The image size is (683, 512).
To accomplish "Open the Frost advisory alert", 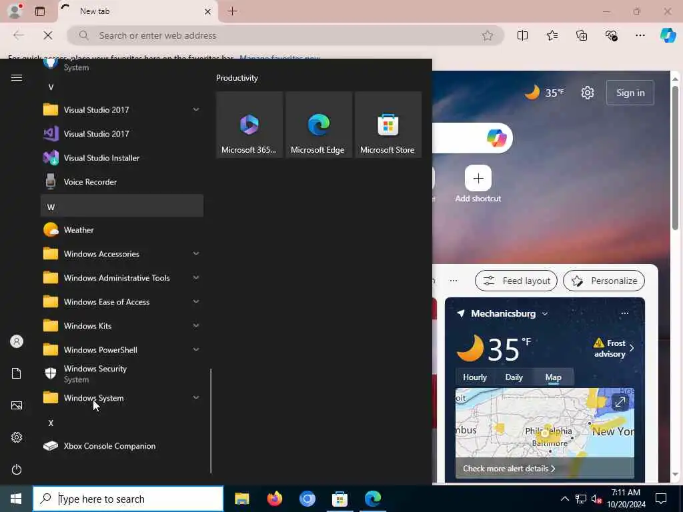I will pos(614,348).
